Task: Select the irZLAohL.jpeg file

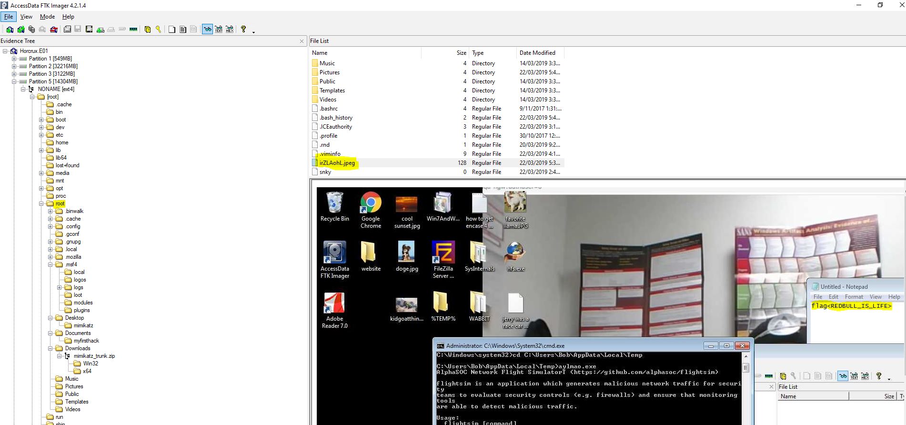Action: [337, 163]
